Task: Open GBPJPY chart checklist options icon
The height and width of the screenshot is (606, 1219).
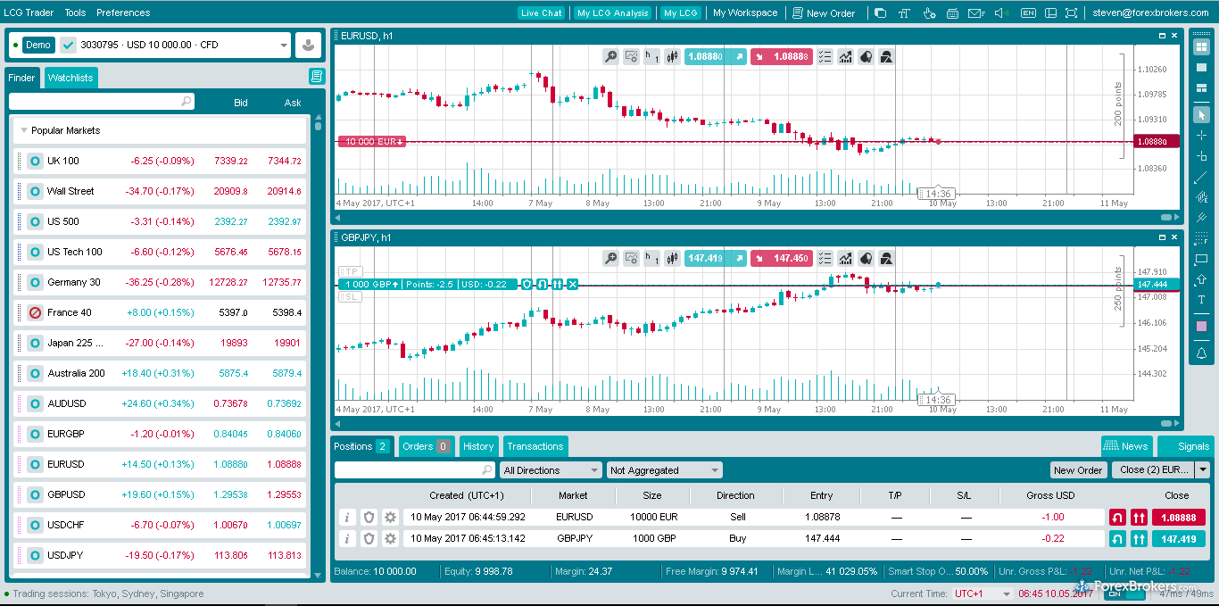Action: coord(825,258)
